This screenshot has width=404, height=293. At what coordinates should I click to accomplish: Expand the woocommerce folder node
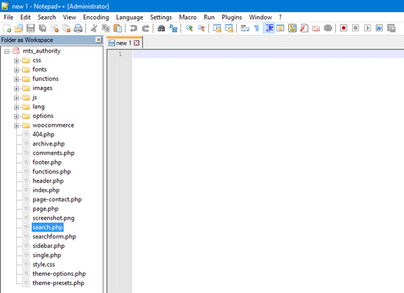click(16, 125)
